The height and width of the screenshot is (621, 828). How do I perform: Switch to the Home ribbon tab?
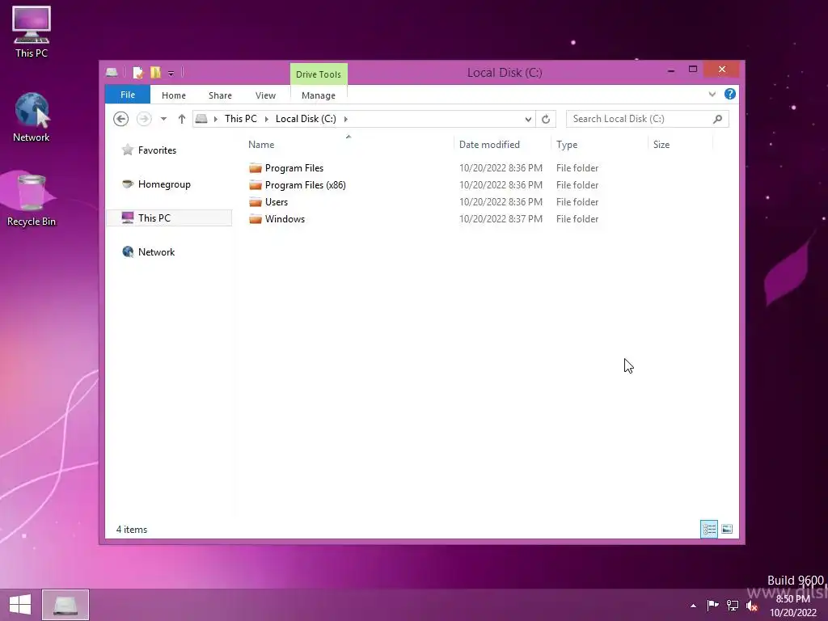(x=174, y=95)
